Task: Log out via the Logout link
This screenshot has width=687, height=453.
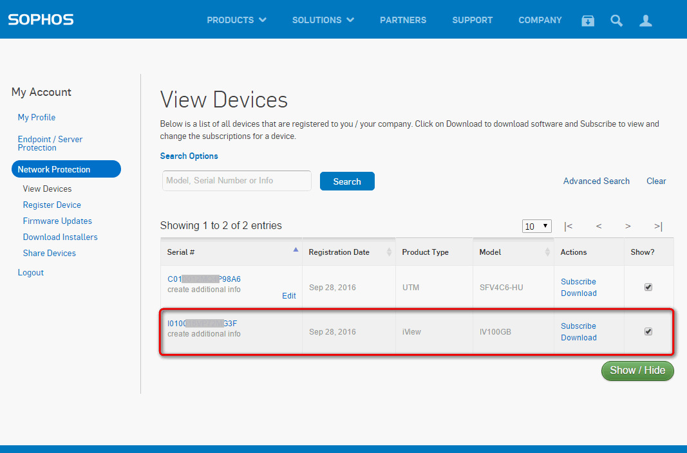Action: pos(31,272)
